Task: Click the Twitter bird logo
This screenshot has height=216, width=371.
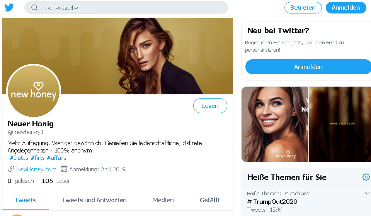Action: coord(9,8)
